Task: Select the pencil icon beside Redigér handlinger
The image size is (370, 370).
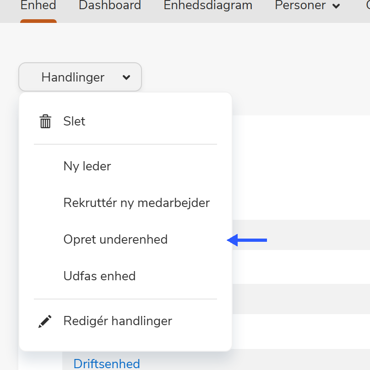Action: pyautogui.click(x=45, y=321)
